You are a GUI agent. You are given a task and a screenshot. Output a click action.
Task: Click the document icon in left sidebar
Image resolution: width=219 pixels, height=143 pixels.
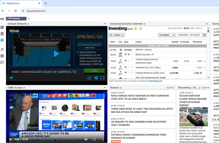pos(2,34)
